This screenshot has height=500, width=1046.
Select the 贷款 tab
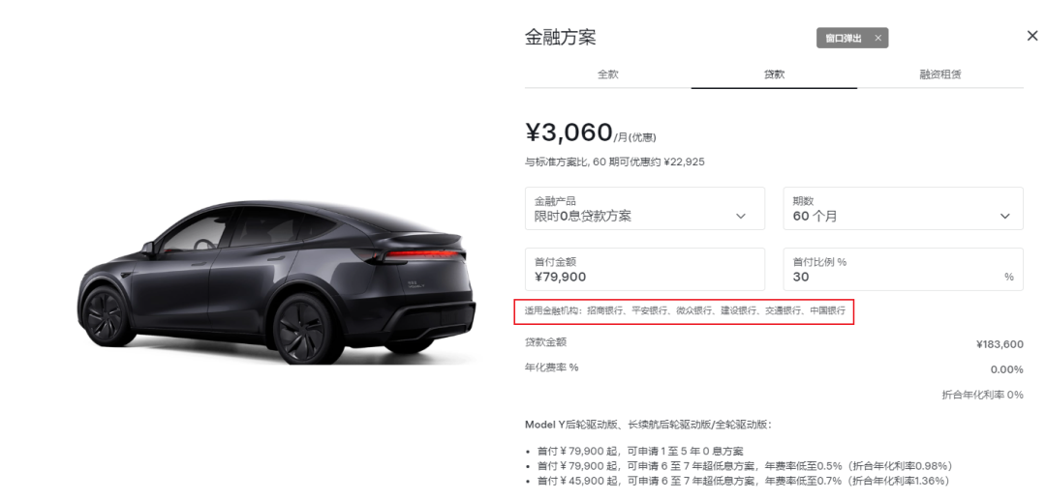774,74
